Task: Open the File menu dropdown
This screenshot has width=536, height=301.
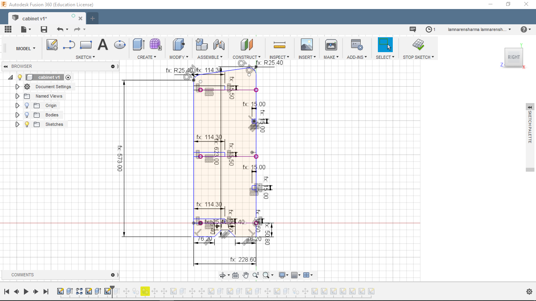Action: point(26,29)
